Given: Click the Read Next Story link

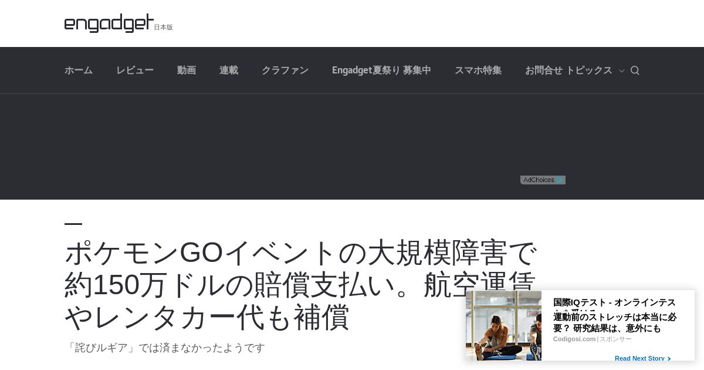Looking at the screenshot, I should pos(642,358).
